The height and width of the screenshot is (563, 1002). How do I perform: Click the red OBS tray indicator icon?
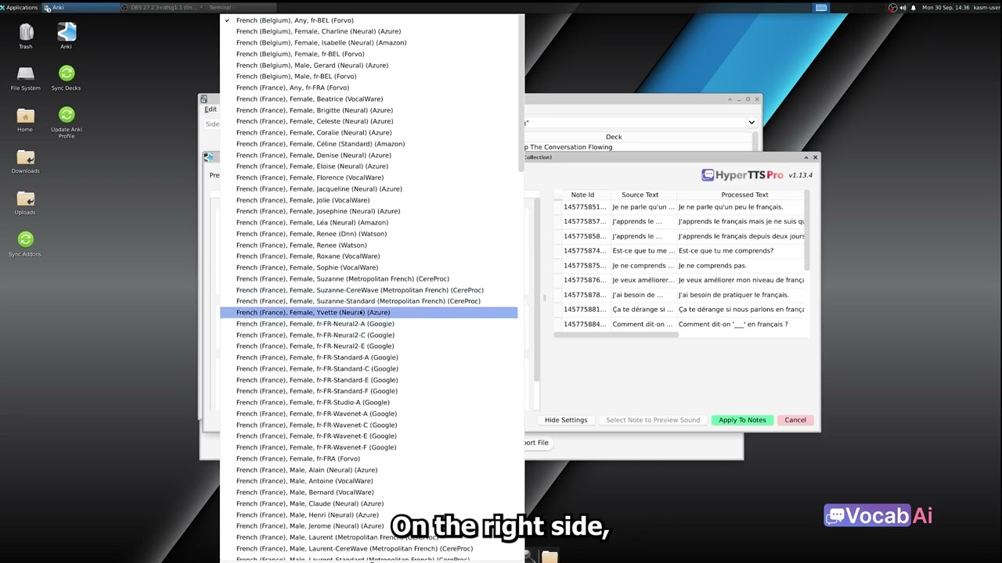(893, 8)
